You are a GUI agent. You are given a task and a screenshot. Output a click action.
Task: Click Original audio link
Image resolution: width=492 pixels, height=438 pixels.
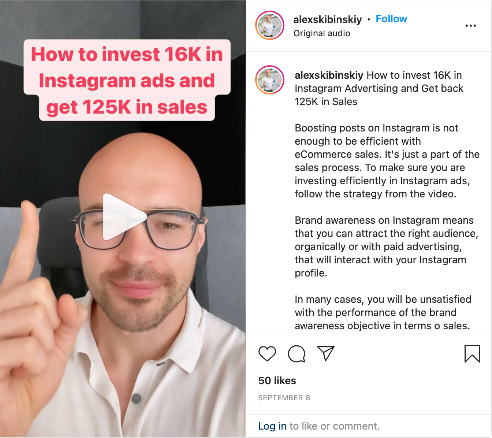(322, 33)
